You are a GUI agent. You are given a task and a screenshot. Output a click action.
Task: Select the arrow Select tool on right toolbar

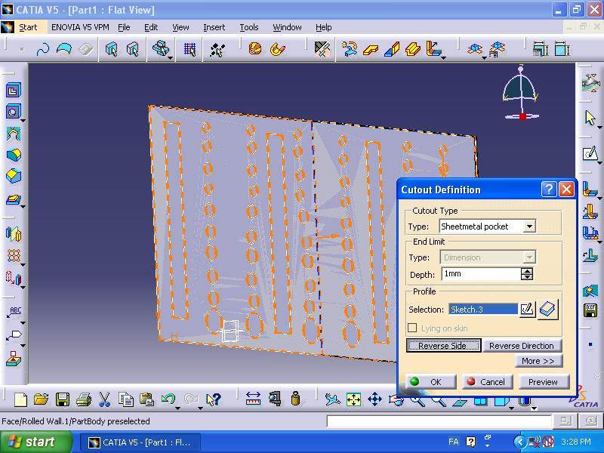click(x=590, y=119)
